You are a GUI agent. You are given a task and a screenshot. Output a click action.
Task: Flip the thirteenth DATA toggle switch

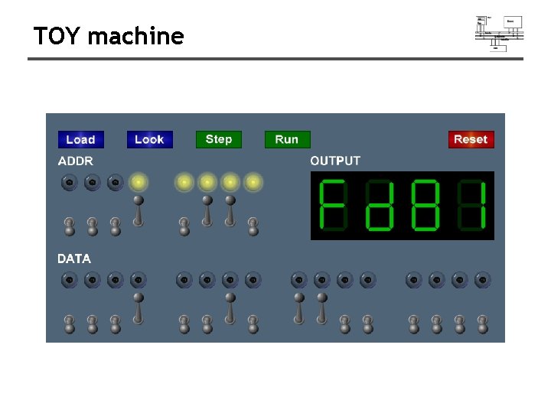pyautogui.click(x=414, y=324)
